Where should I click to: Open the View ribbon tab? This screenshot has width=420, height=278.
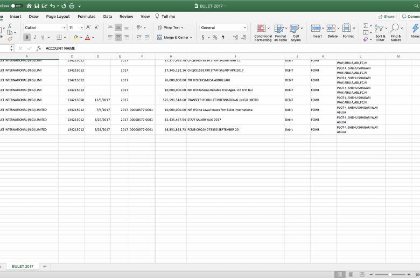click(145, 16)
